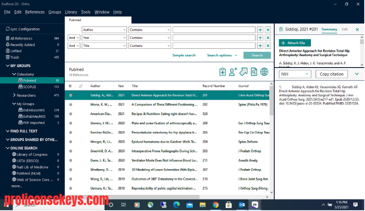
Task: Toggle read status for Stevens 2020 reference
Action: click(x=71, y=123)
